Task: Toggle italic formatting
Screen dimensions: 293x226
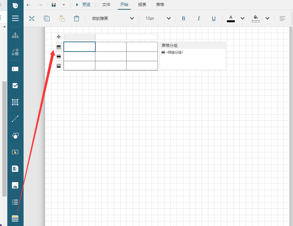Action: click(x=199, y=18)
